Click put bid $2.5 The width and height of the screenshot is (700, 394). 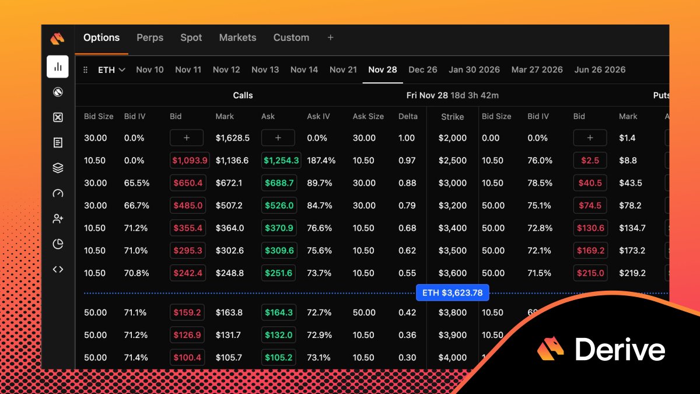[x=590, y=161]
